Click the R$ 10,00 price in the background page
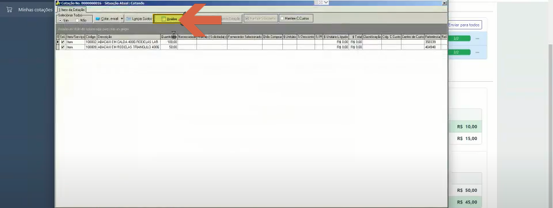The width and height of the screenshot is (553, 208). (467, 127)
